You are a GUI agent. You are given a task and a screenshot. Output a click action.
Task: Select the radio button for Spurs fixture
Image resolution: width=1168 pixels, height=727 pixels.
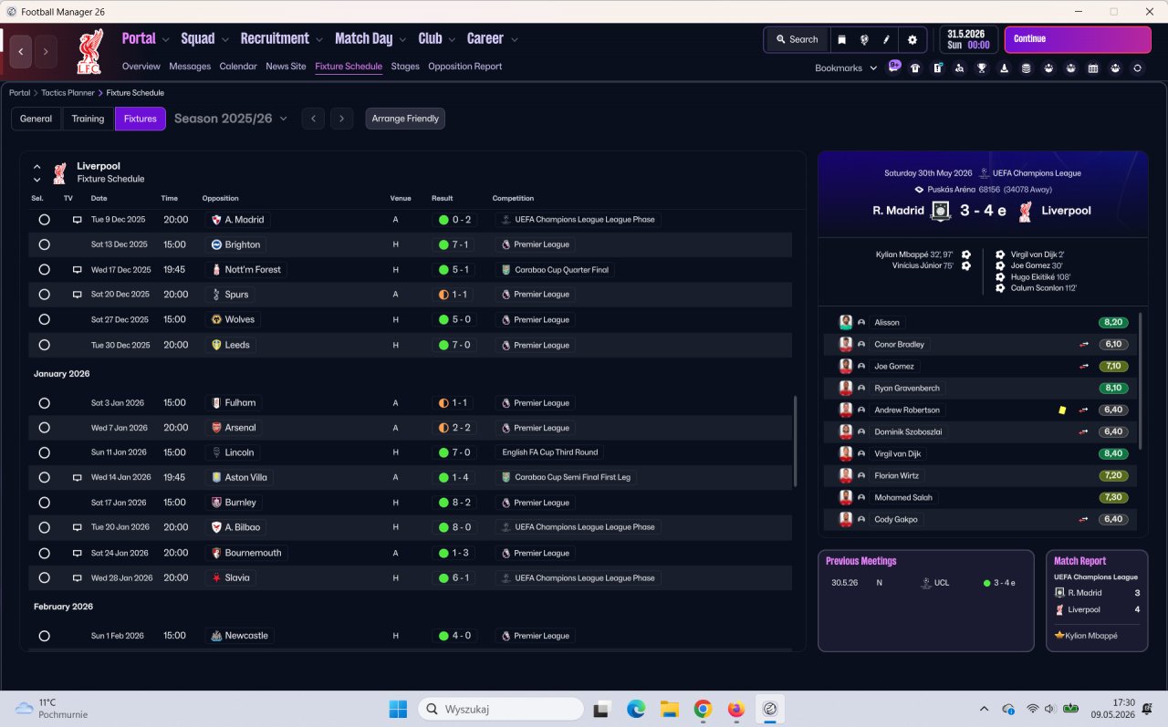point(44,295)
